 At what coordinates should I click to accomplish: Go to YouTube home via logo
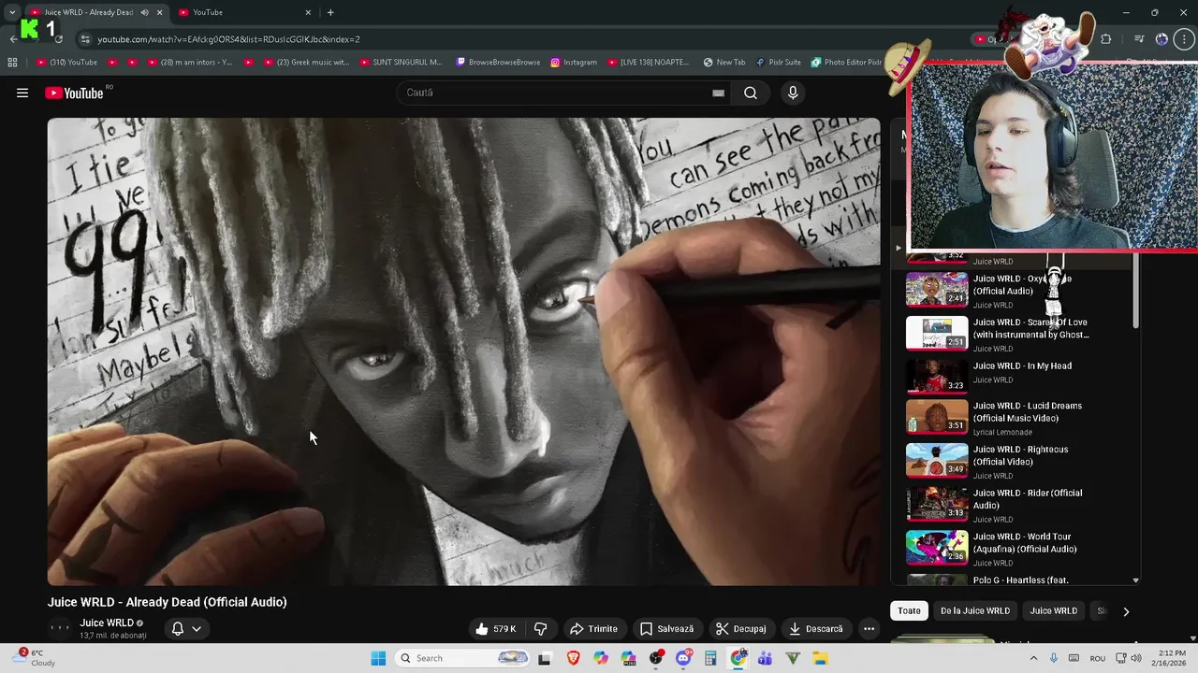click(x=75, y=93)
